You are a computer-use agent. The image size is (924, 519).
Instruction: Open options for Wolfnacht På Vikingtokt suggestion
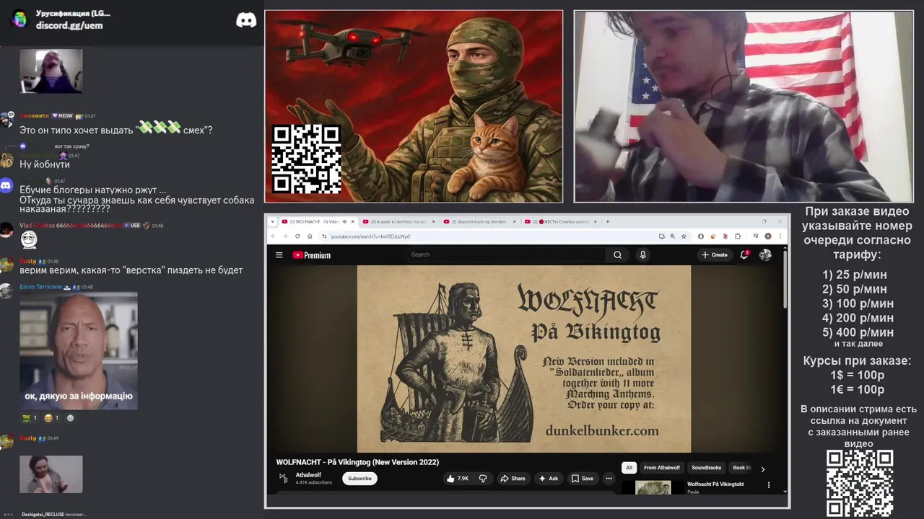coord(769,485)
